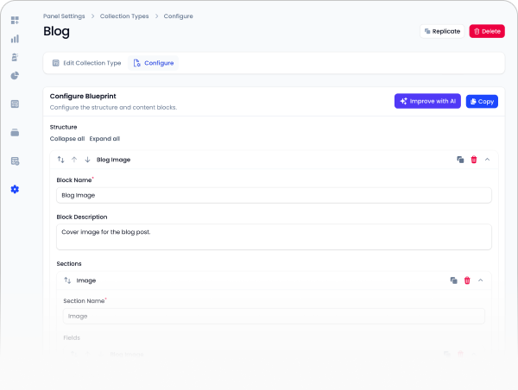Click the red Delete button
This screenshot has height=390, width=518.
(487, 31)
